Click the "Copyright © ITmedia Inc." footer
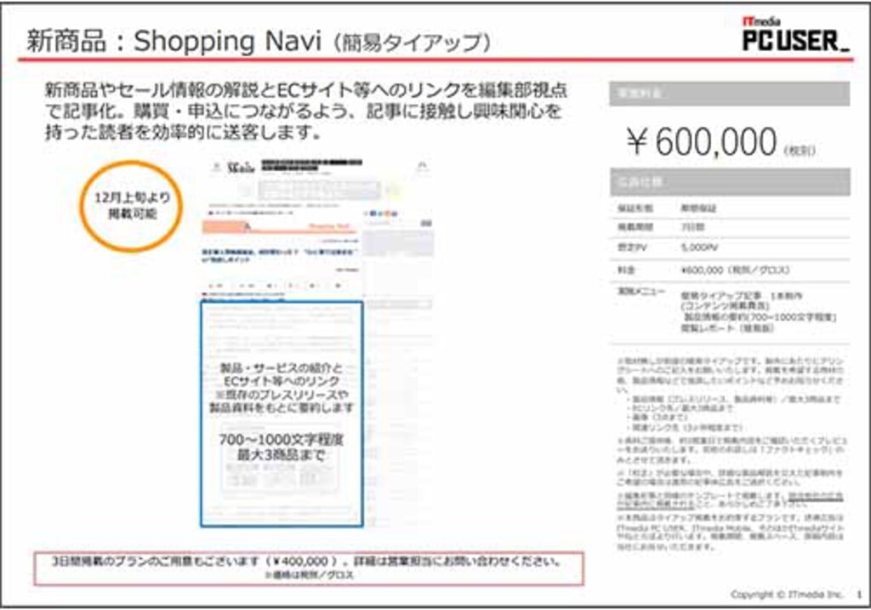Screen dimensions: 871x610 tap(787, 595)
